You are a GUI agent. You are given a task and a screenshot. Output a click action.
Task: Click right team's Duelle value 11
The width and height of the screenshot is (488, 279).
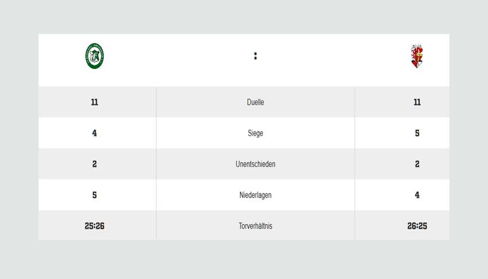coord(417,102)
